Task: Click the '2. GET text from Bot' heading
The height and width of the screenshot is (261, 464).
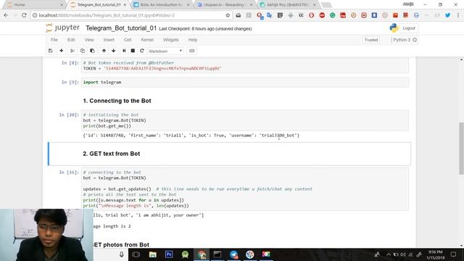Action: coord(112,154)
